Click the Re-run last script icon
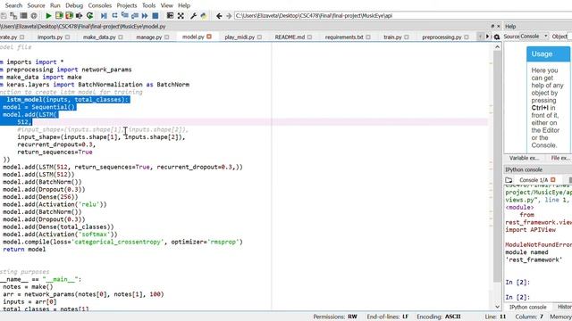The height and width of the screenshot is (321, 572). coord(89,16)
